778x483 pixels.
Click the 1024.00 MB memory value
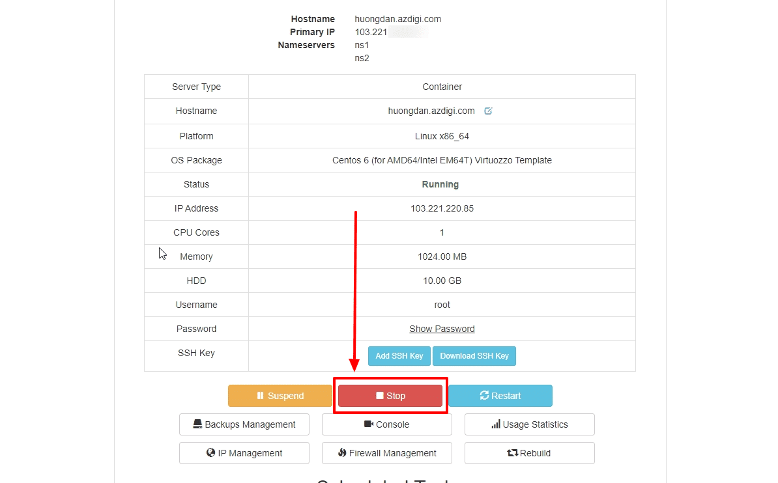click(442, 256)
